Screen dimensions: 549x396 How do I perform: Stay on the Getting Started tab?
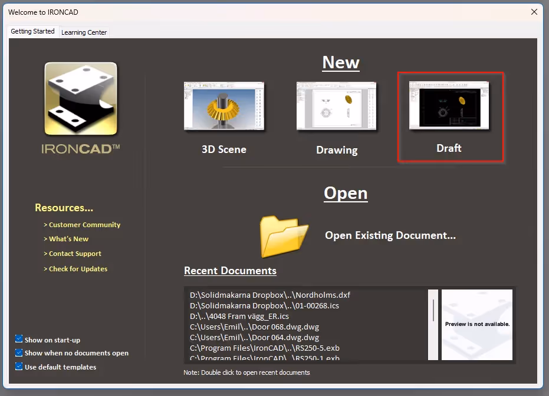point(32,31)
